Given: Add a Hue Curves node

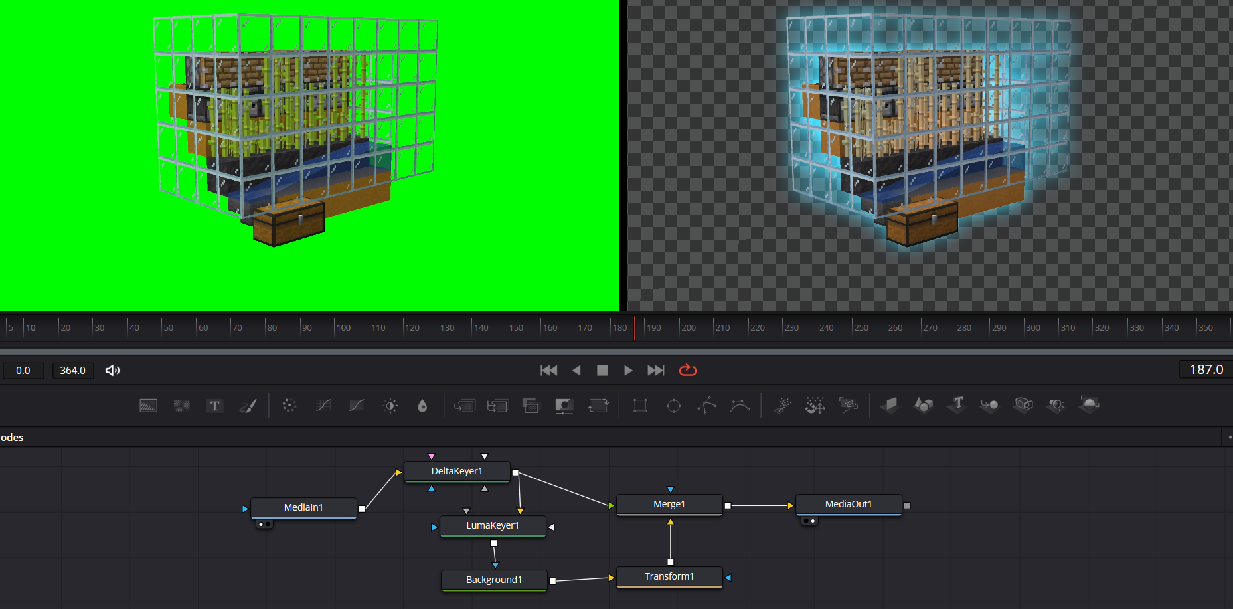Looking at the screenshot, I should tap(357, 405).
